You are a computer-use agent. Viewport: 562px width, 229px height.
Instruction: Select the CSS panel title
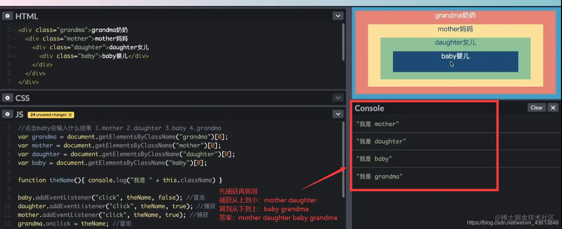[22, 98]
